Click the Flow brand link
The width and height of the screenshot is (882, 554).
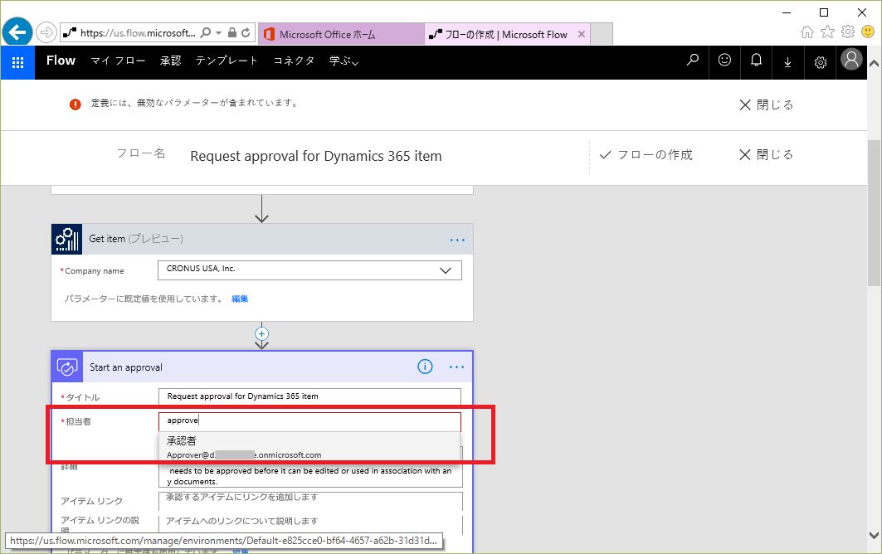[61, 61]
